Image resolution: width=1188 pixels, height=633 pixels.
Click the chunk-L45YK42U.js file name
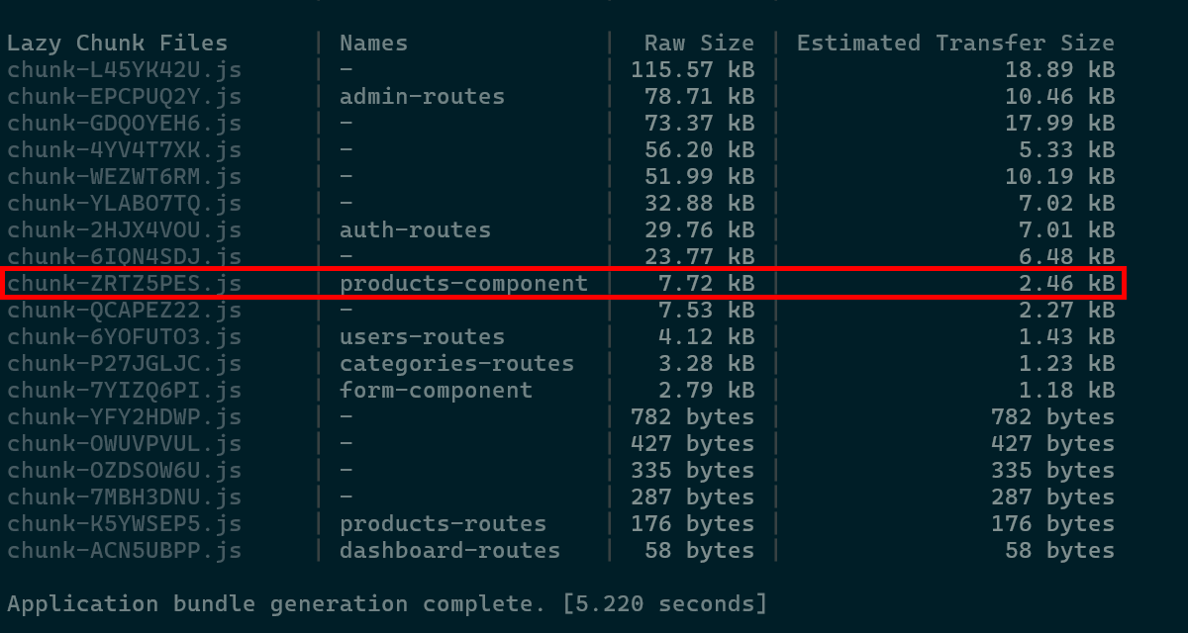(124, 70)
